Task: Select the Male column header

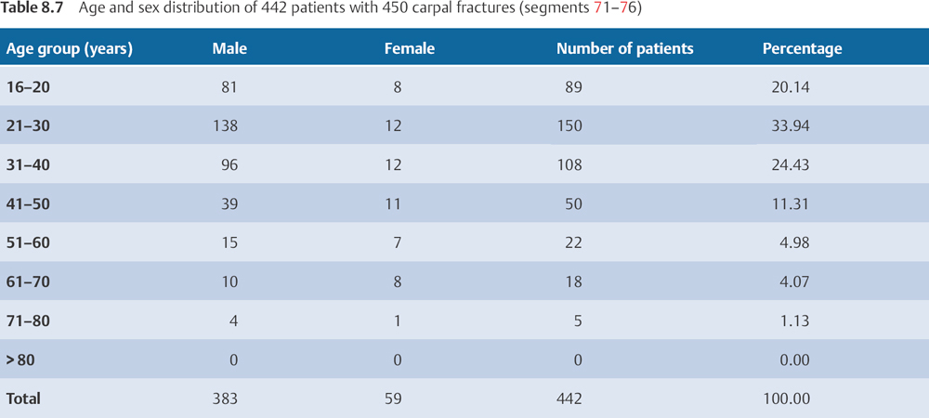Action: [229, 49]
